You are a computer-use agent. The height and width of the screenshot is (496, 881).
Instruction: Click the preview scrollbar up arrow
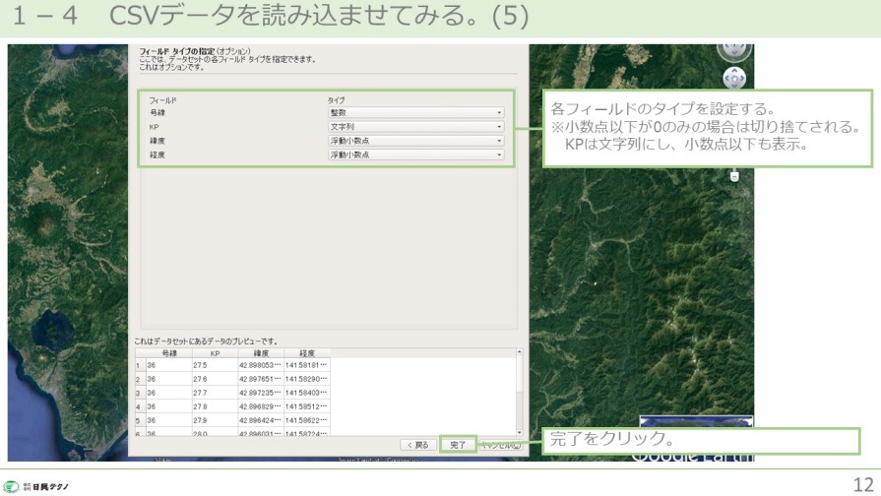[519, 352]
